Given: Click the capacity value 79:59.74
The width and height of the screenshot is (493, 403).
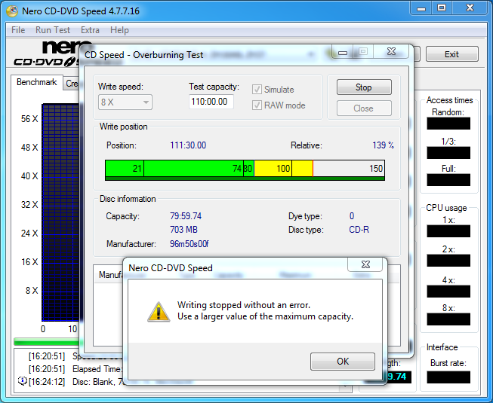Looking at the screenshot, I should tap(186, 216).
